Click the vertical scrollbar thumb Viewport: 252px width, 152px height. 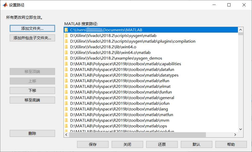point(240,34)
